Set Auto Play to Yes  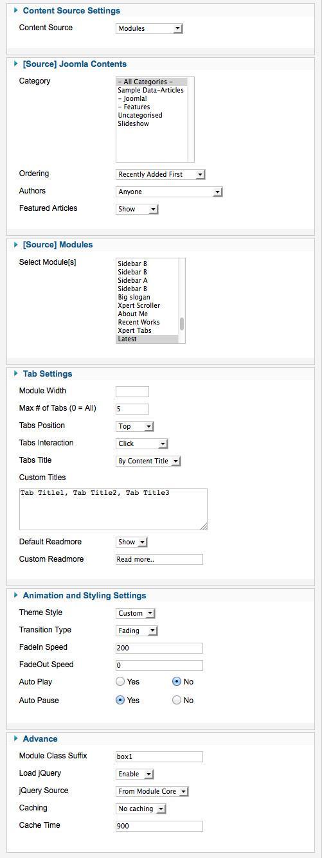[120, 682]
